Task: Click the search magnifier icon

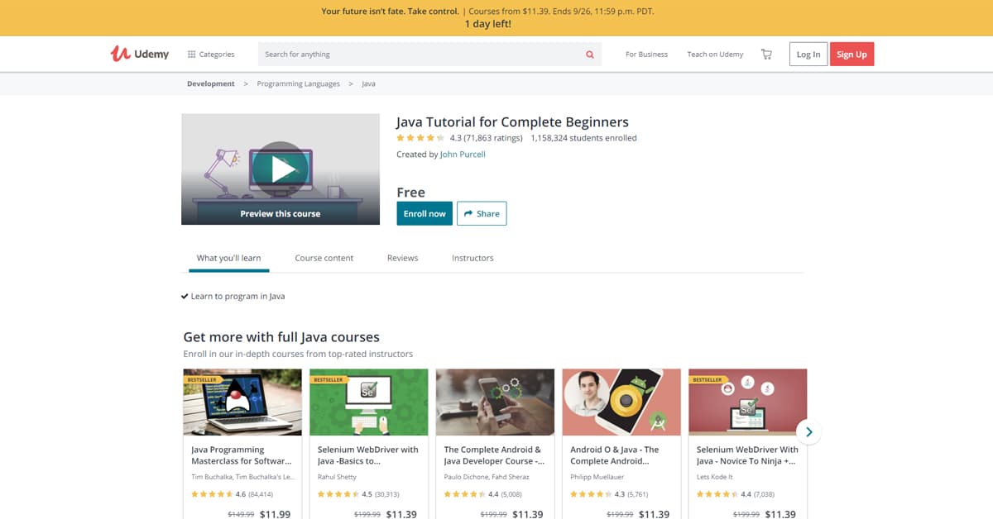Action: tap(589, 54)
